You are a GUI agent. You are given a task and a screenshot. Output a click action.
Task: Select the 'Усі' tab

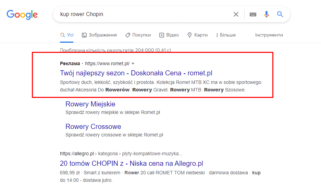click(x=67, y=35)
